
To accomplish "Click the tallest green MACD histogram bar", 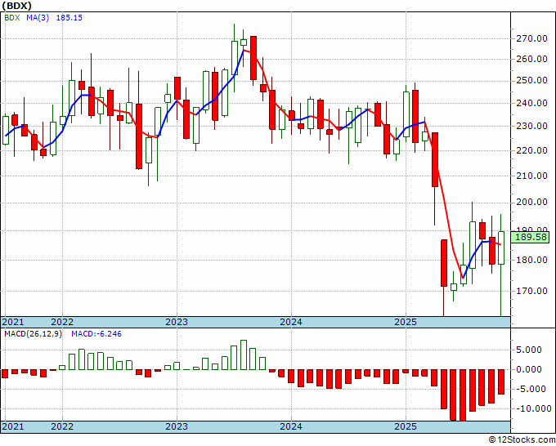I will pos(244,355).
